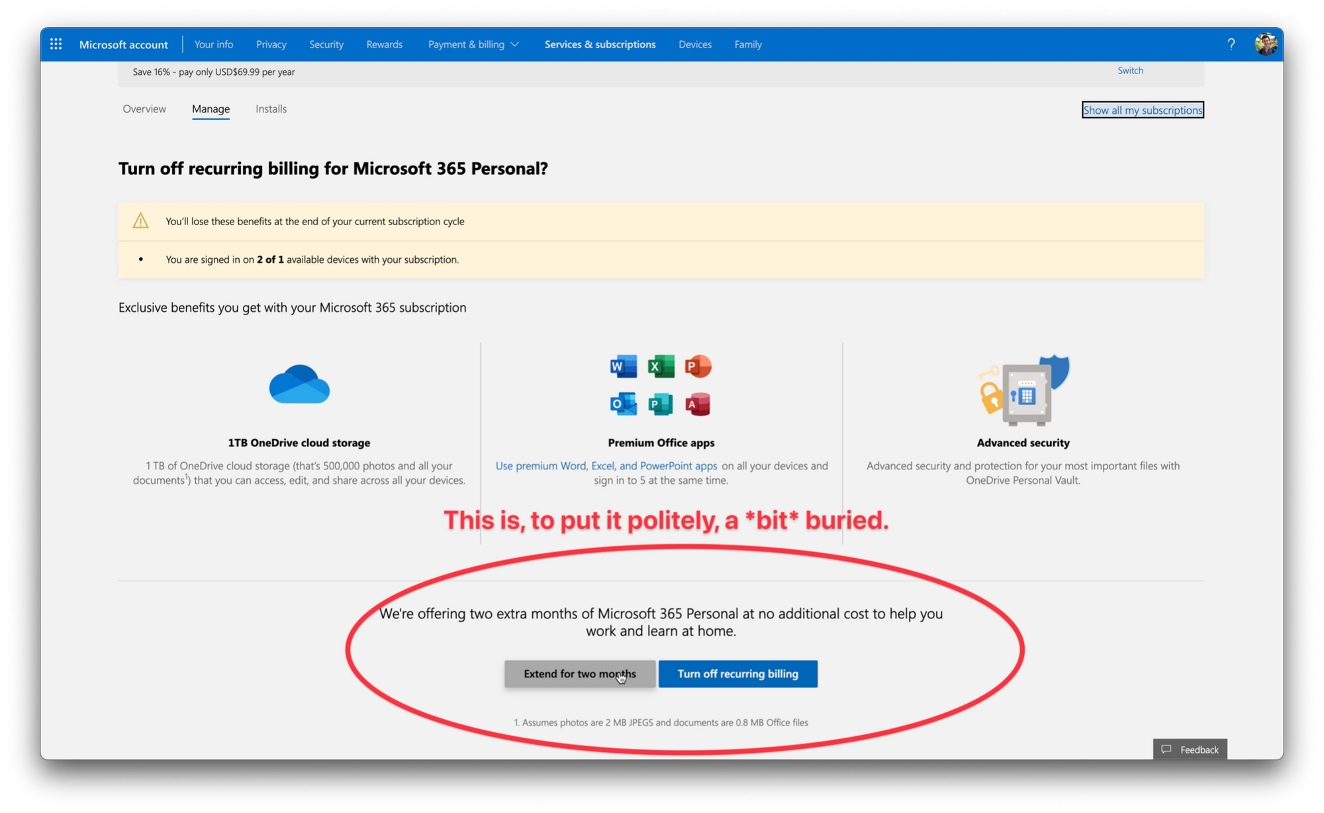This screenshot has width=1324, height=813.
Task: Open the Feedback button
Action: coord(1190,749)
